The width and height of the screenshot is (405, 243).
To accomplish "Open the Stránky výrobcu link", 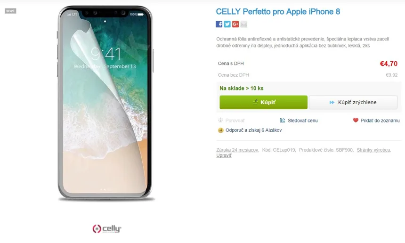I will 373,150.
